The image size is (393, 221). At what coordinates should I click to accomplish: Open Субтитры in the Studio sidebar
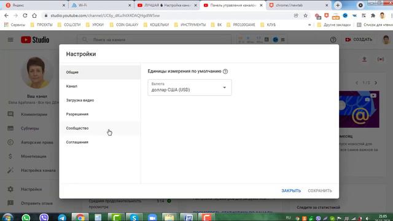pyautogui.click(x=29, y=128)
